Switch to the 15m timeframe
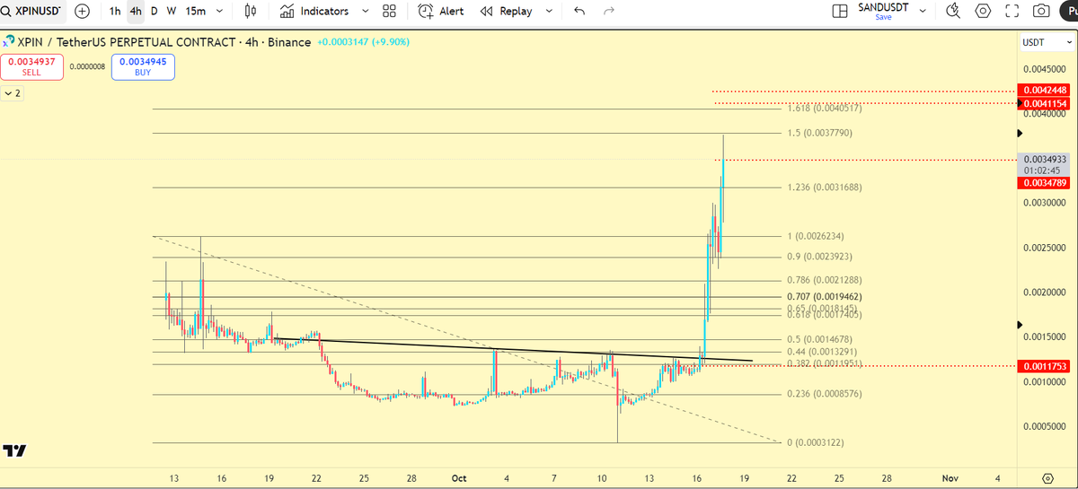This screenshot has height=489, width=1078. click(x=195, y=11)
